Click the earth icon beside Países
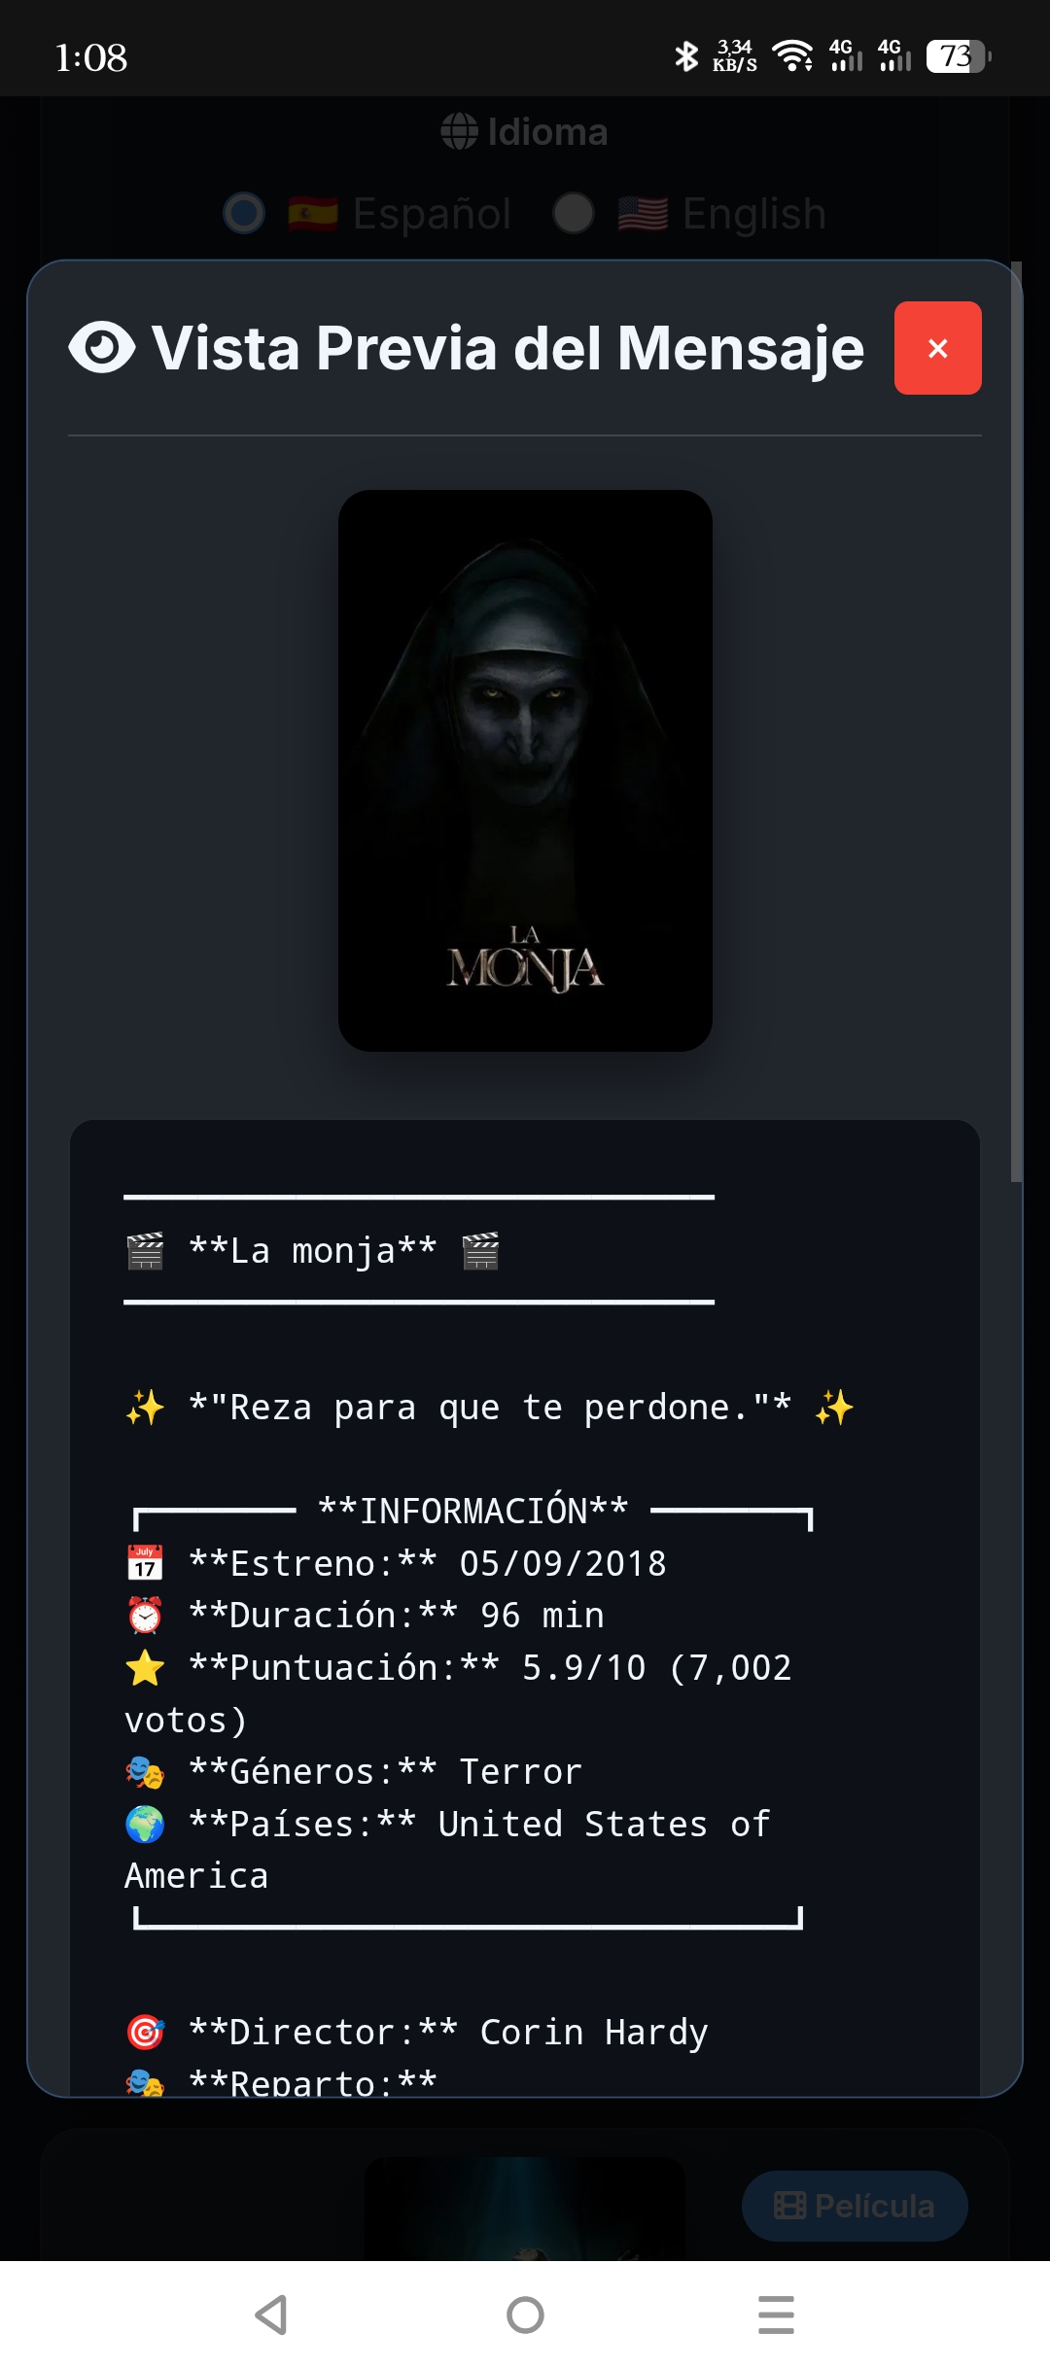The height and width of the screenshot is (2368, 1050). [145, 1825]
